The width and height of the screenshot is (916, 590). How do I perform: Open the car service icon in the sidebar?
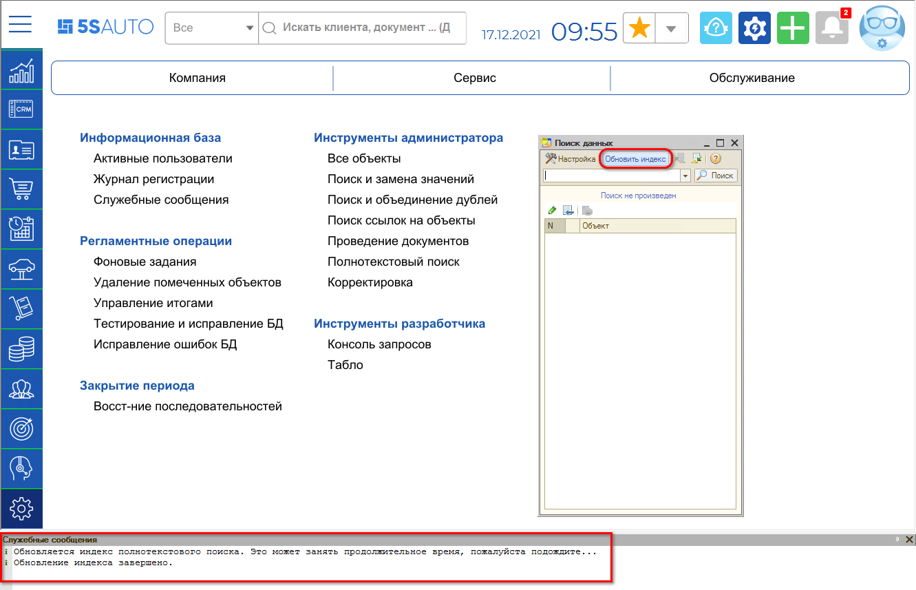pos(21,268)
